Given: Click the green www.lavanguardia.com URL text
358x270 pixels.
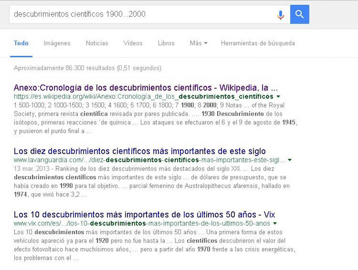Looking at the screenshot, I should (149, 160).
